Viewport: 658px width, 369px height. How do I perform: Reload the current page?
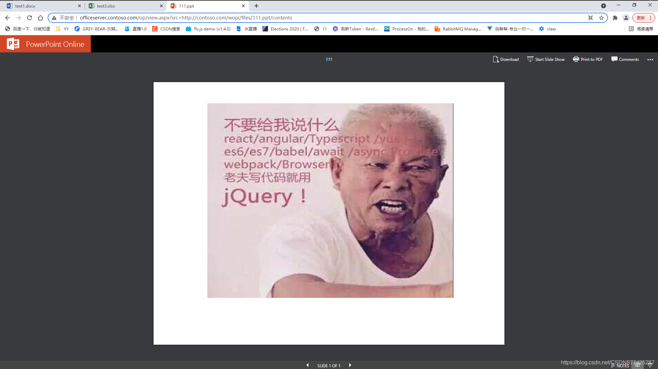(29, 18)
